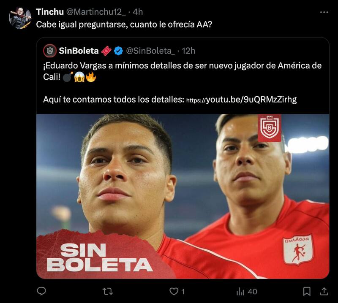Image resolution: width=338 pixels, height=303 pixels.
Task: Click the @Martinchu12_ handle
Action: (96, 12)
